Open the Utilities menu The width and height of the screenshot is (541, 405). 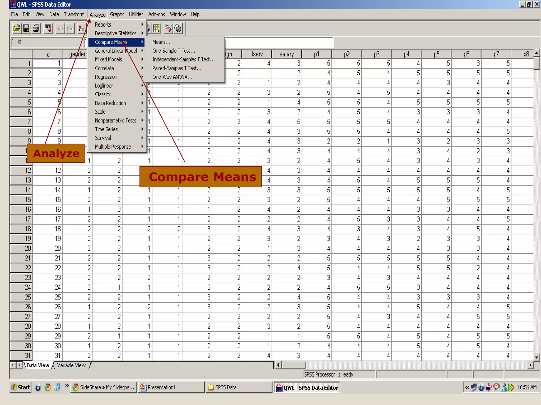pyautogui.click(x=136, y=14)
